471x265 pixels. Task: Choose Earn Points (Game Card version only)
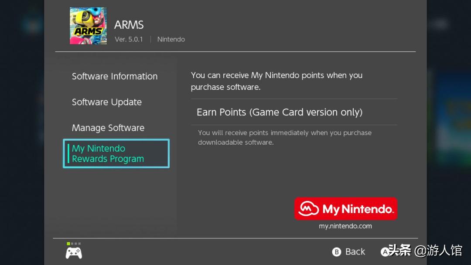point(280,112)
